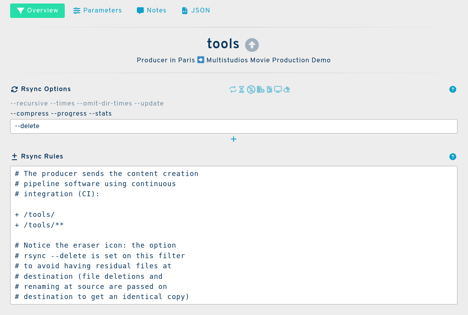Click the progress monitor icon
The height and width of the screenshot is (315, 468).
tap(278, 89)
